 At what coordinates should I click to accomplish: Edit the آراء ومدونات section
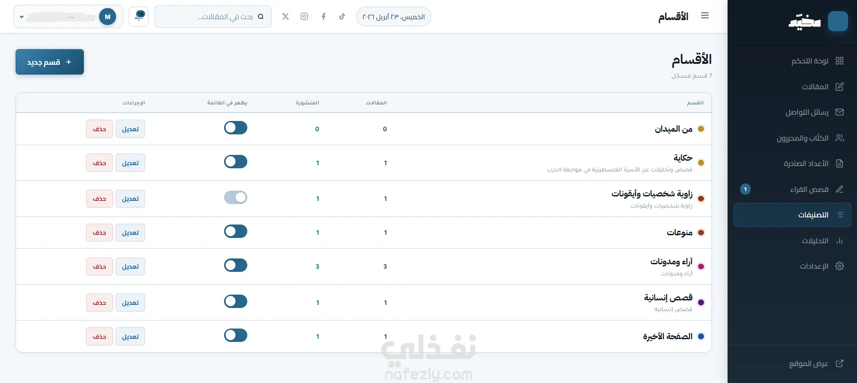[130, 266]
